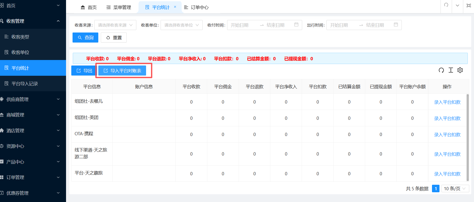This screenshot has height=202, width=474.
Task: Open the tabs dropdown chevron in the top bar
Action: pyautogui.click(x=457, y=5)
